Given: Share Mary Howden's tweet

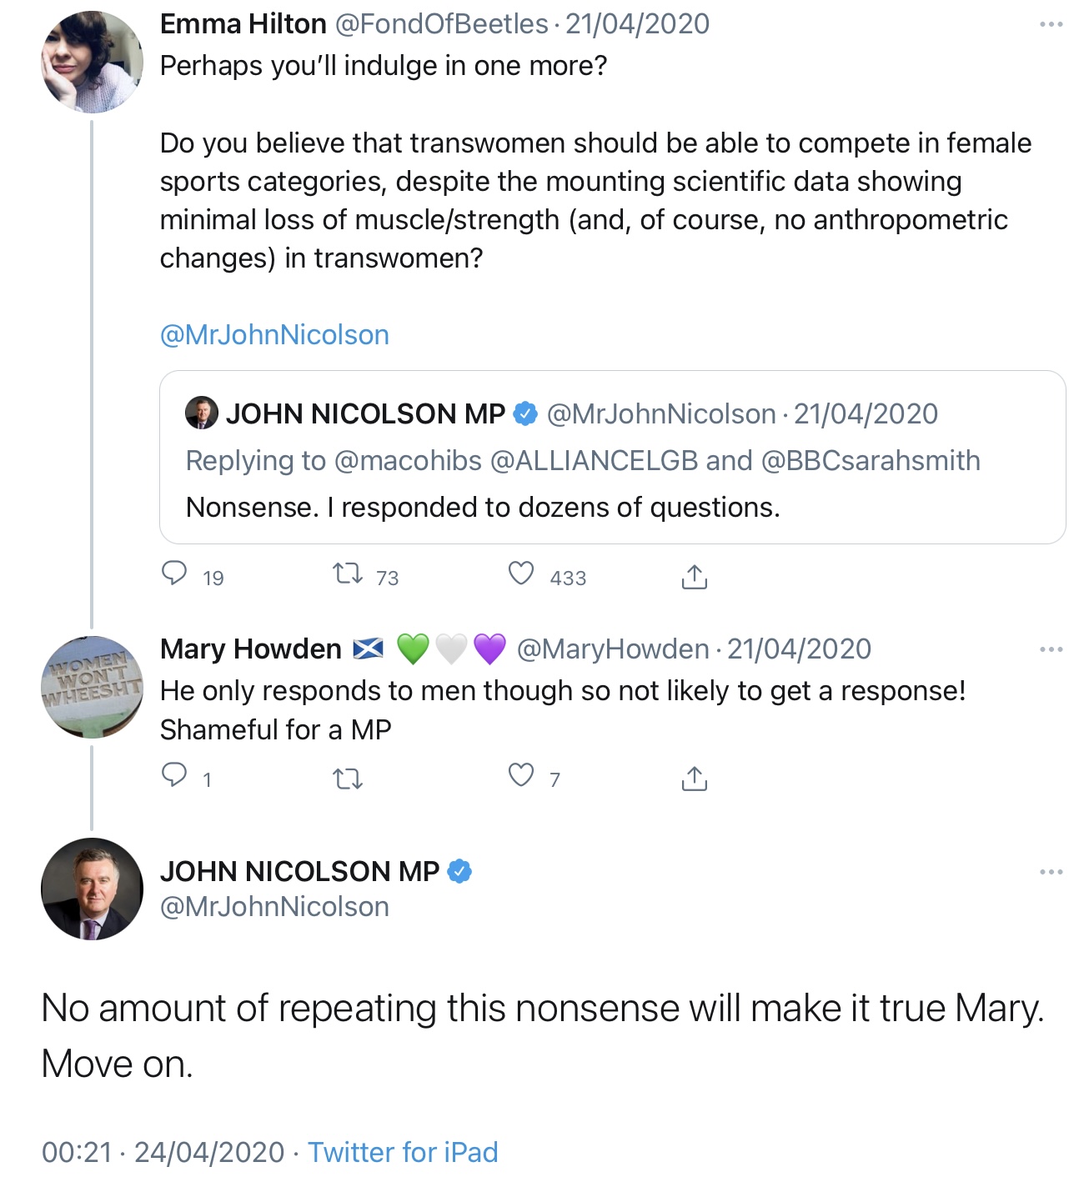Looking at the screenshot, I should 694,778.
